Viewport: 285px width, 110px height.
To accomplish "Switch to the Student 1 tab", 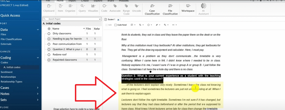I will click(x=111, y=20).
